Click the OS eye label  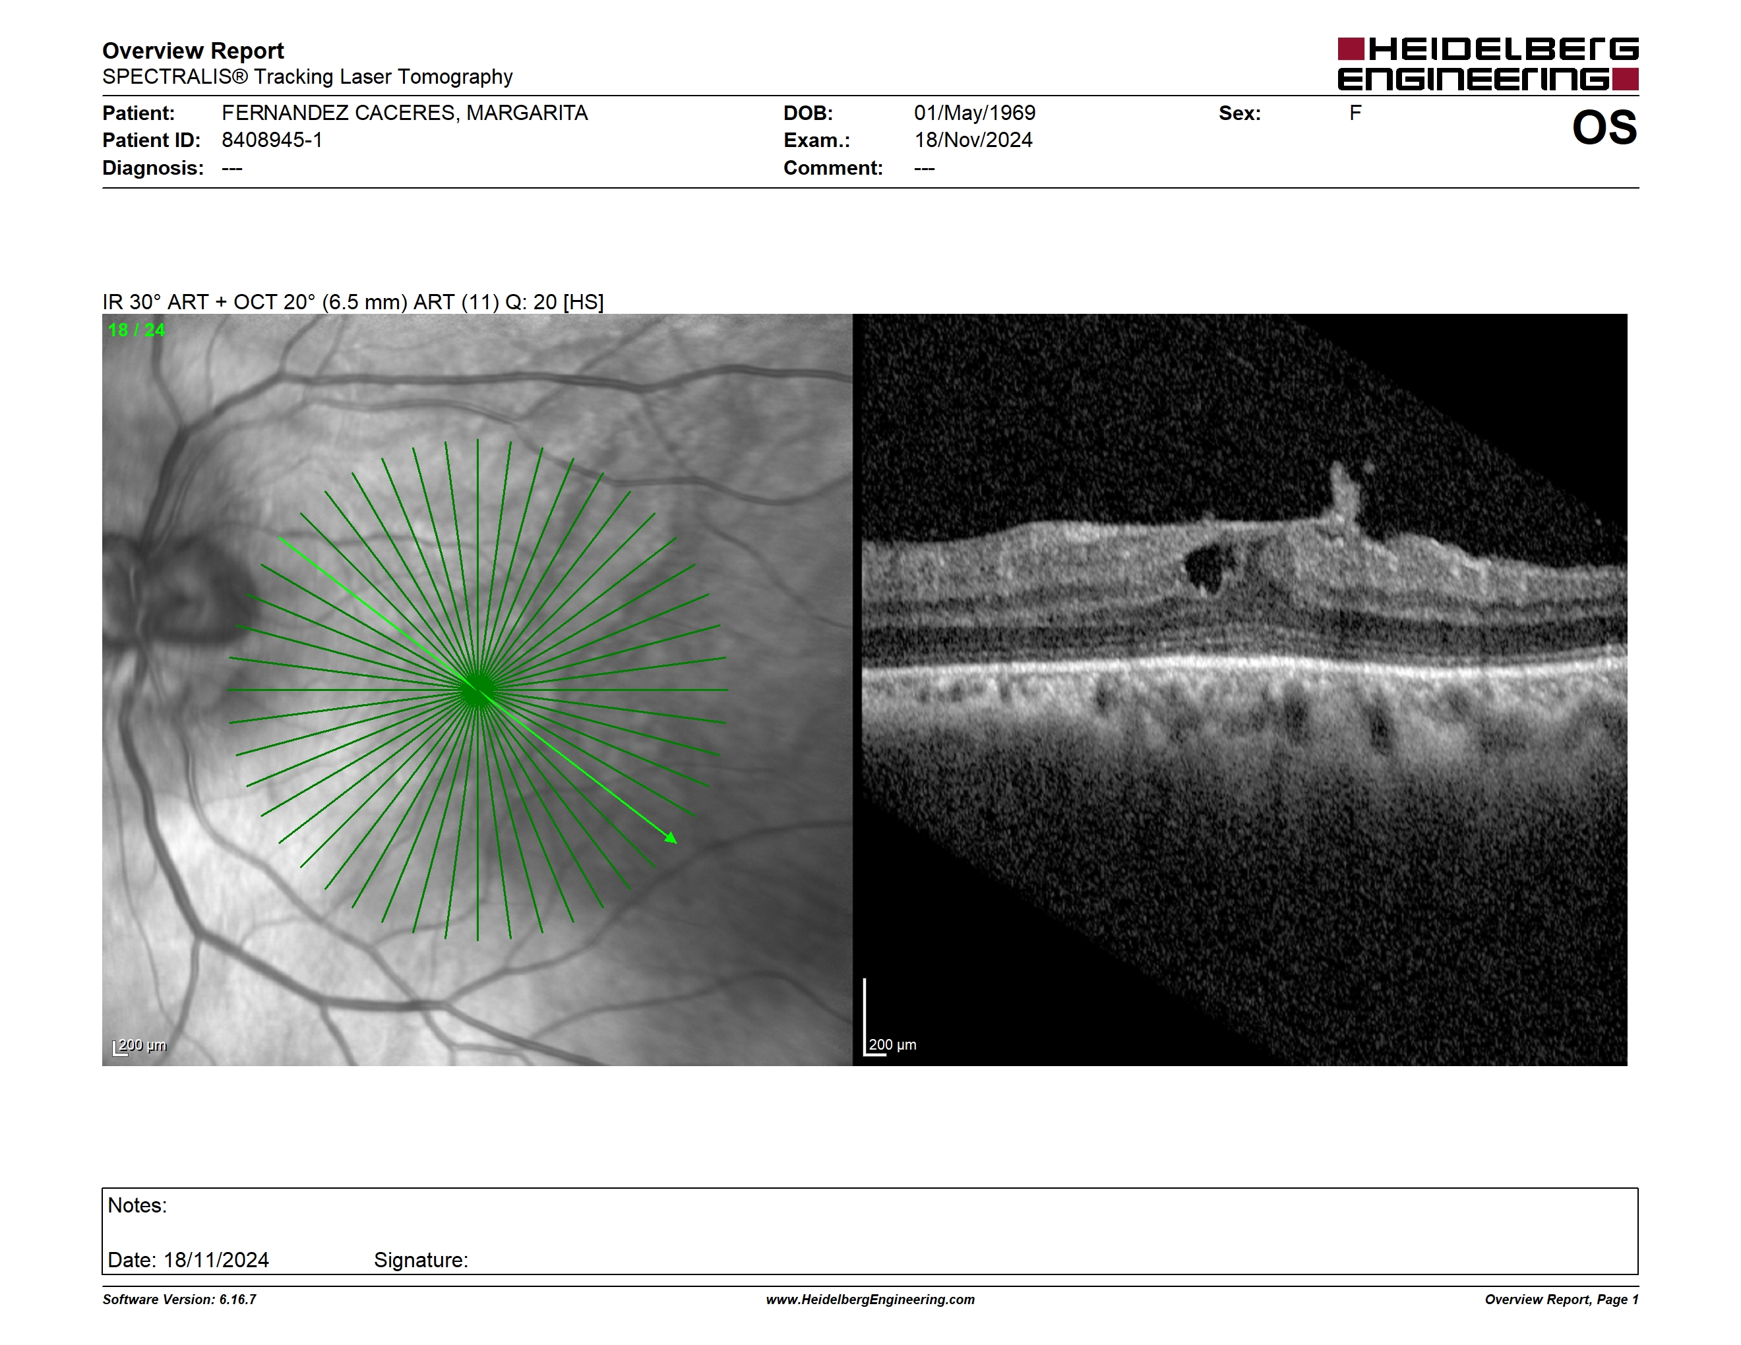[x=1604, y=127]
